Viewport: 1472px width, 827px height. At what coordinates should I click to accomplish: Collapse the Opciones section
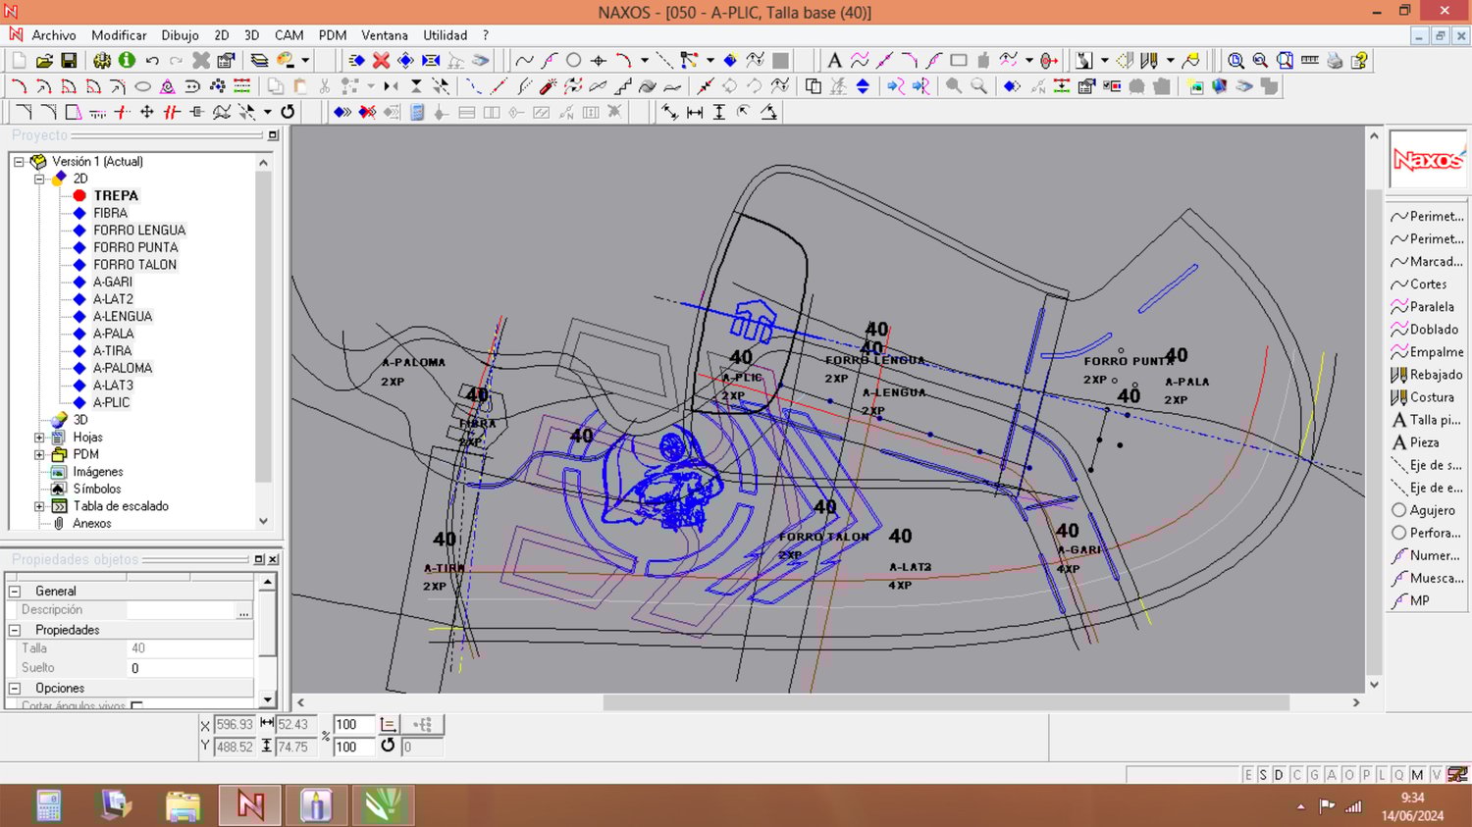pyautogui.click(x=15, y=688)
